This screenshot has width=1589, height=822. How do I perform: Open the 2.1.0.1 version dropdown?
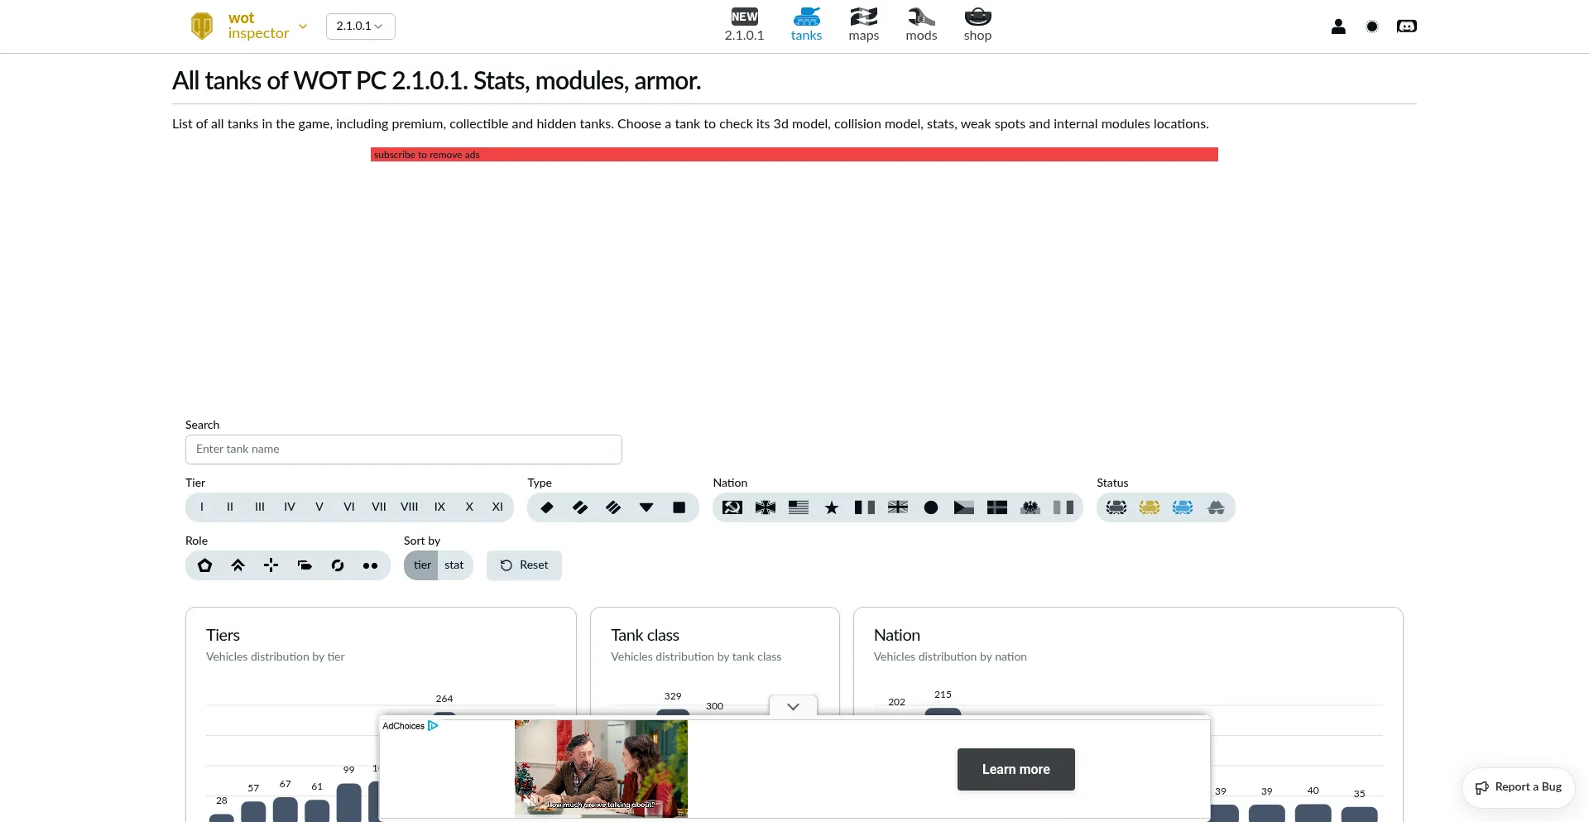[x=360, y=26]
